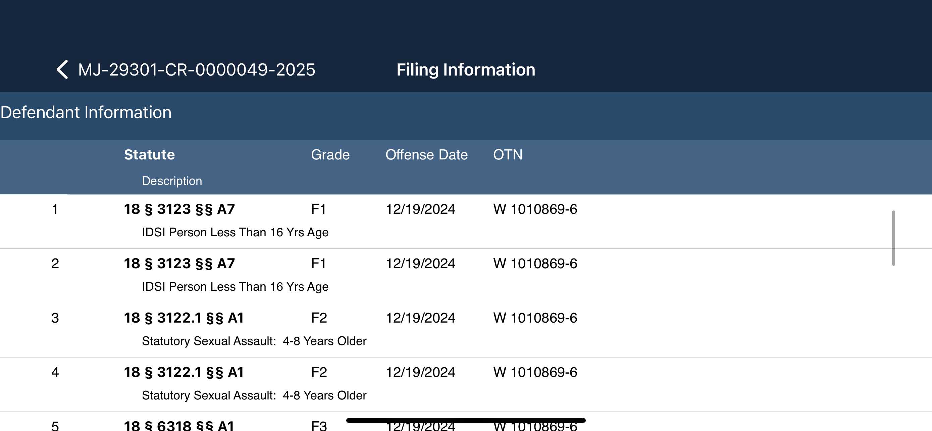
Task: Select charge row number 3
Action: coord(466,330)
